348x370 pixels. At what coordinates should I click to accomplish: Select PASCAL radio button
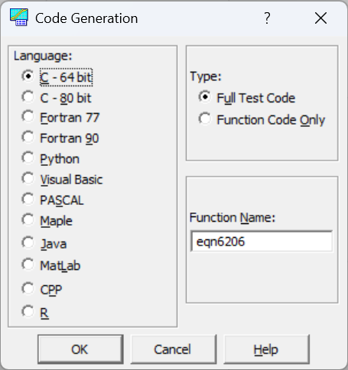[x=53, y=200]
